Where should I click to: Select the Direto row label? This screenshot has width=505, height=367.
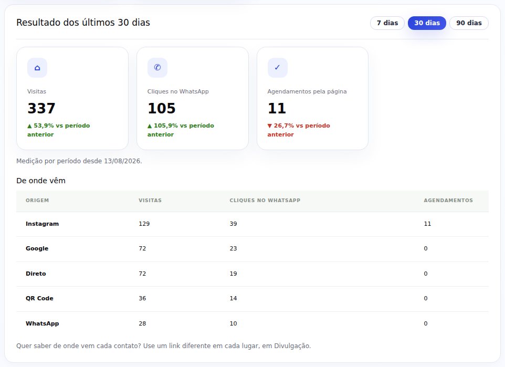tap(36, 274)
